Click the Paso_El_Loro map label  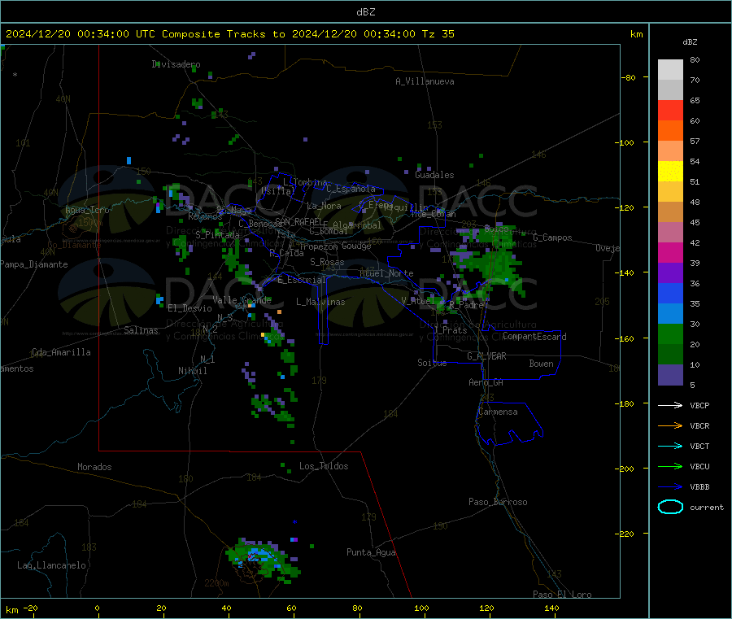562,595
